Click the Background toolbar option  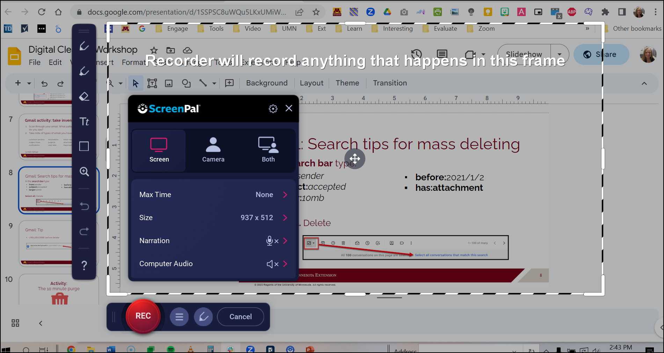(x=267, y=83)
